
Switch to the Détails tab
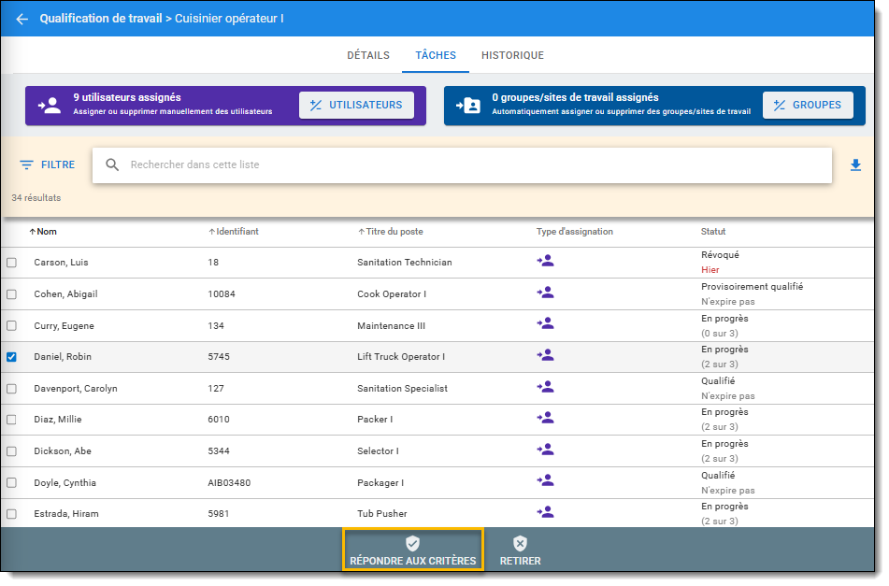pos(368,56)
